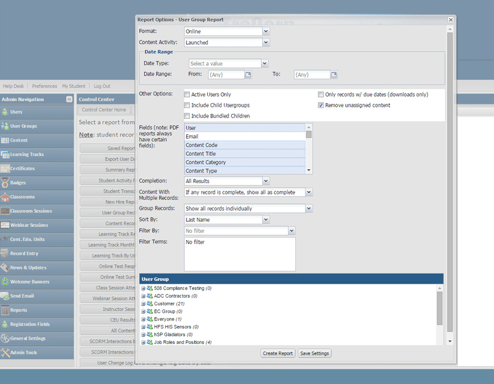494x384 pixels.
Task: Click the Admin Tools wrench icon
Action: [x=5, y=353]
